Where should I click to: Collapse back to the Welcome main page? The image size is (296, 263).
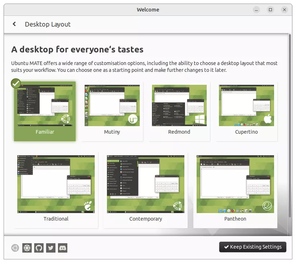point(14,24)
